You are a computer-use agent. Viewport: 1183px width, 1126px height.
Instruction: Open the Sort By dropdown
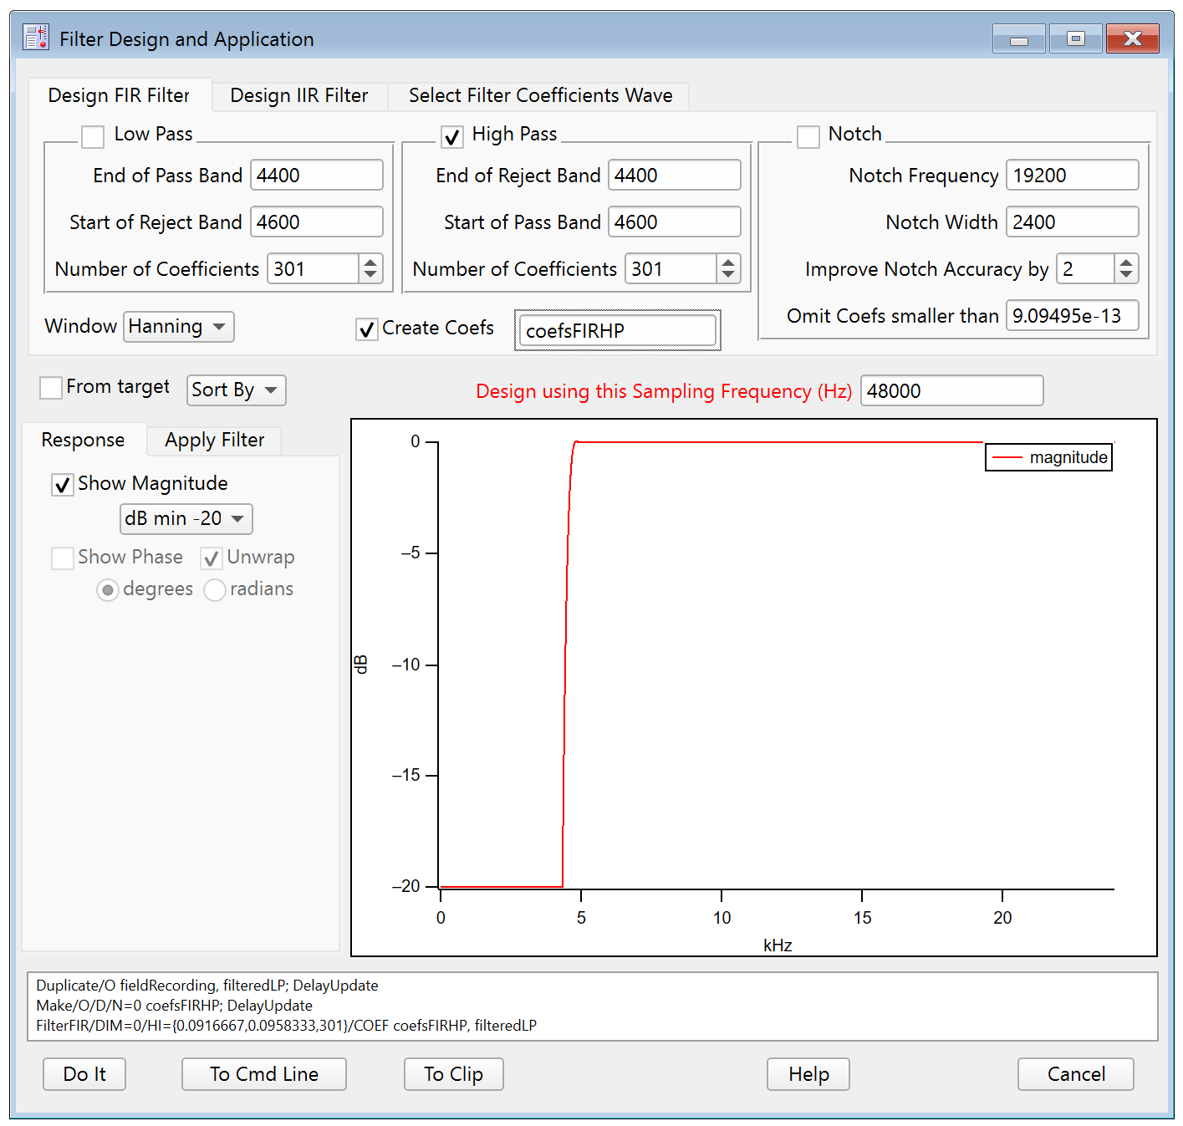(x=236, y=390)
